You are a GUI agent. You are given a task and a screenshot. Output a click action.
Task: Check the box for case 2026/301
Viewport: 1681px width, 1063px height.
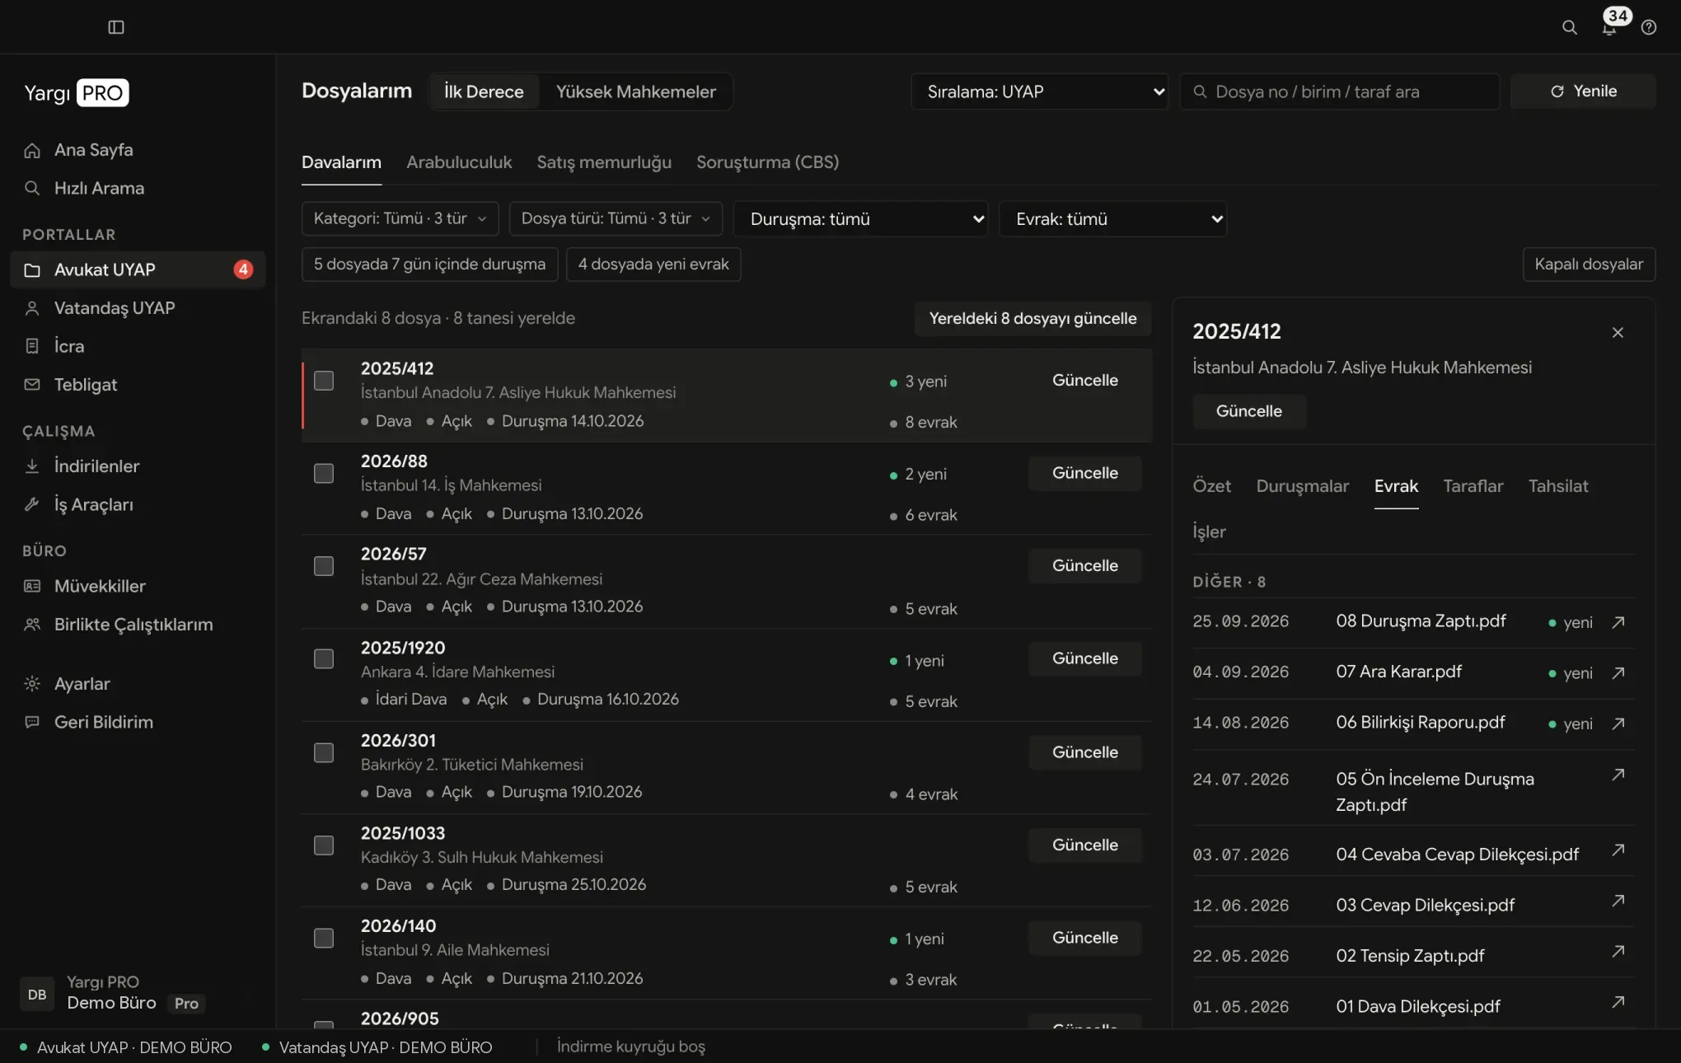(324, 753)
